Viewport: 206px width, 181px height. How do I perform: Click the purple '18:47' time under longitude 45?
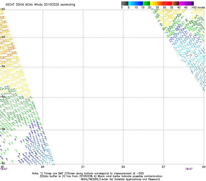4,169
